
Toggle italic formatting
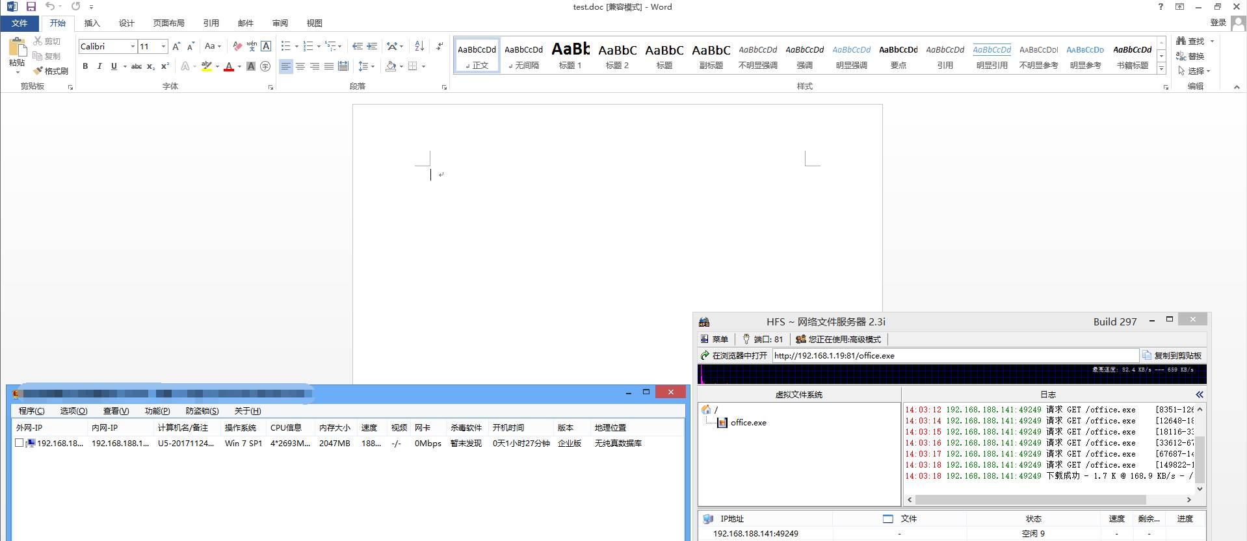point(99,66)
